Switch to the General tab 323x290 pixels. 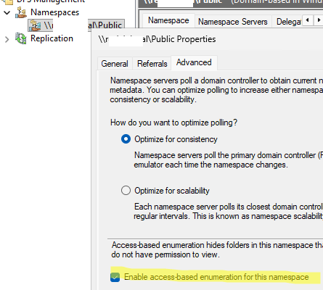(115, 64)
